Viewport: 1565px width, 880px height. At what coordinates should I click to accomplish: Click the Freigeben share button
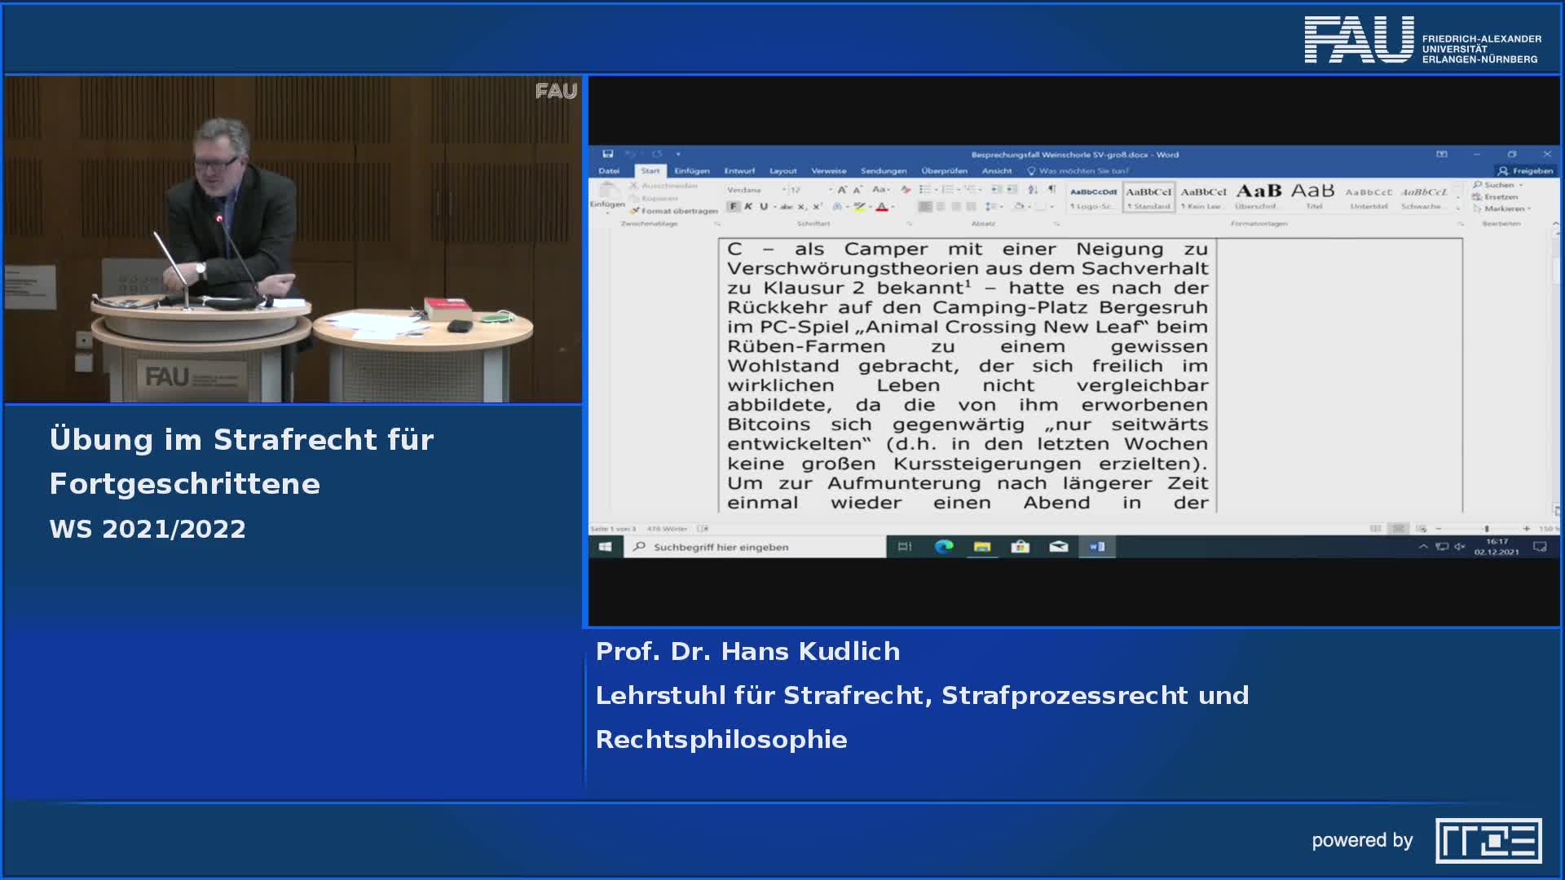pos(1525,171)
